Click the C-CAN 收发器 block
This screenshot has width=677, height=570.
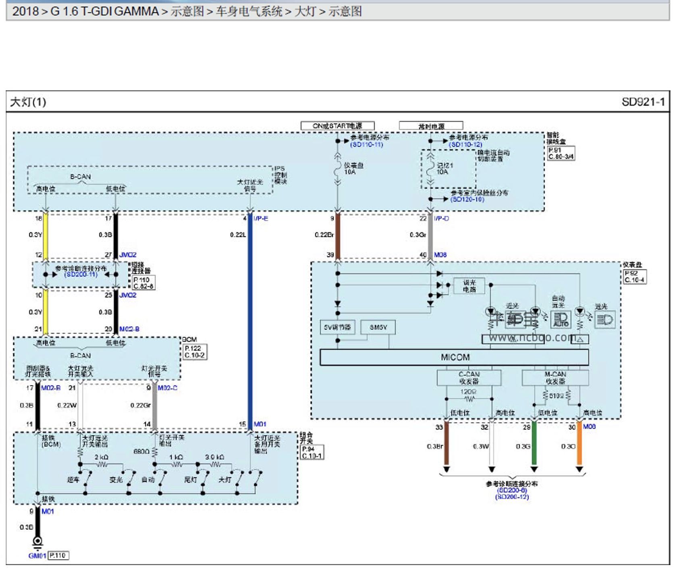click(x=469, y=378)
